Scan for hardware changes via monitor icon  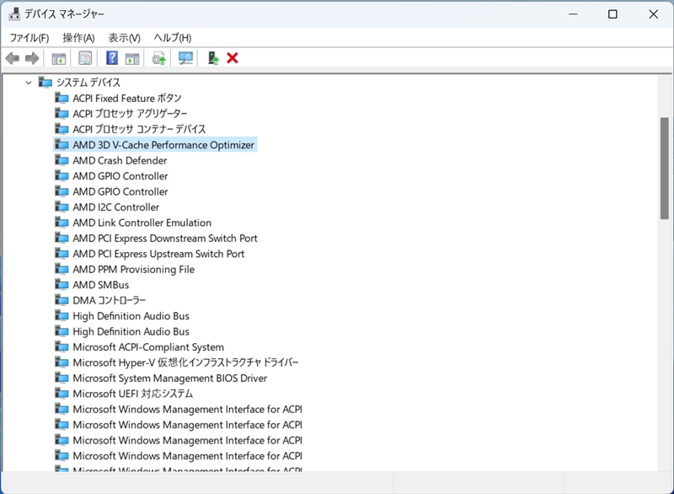[186, 58]
